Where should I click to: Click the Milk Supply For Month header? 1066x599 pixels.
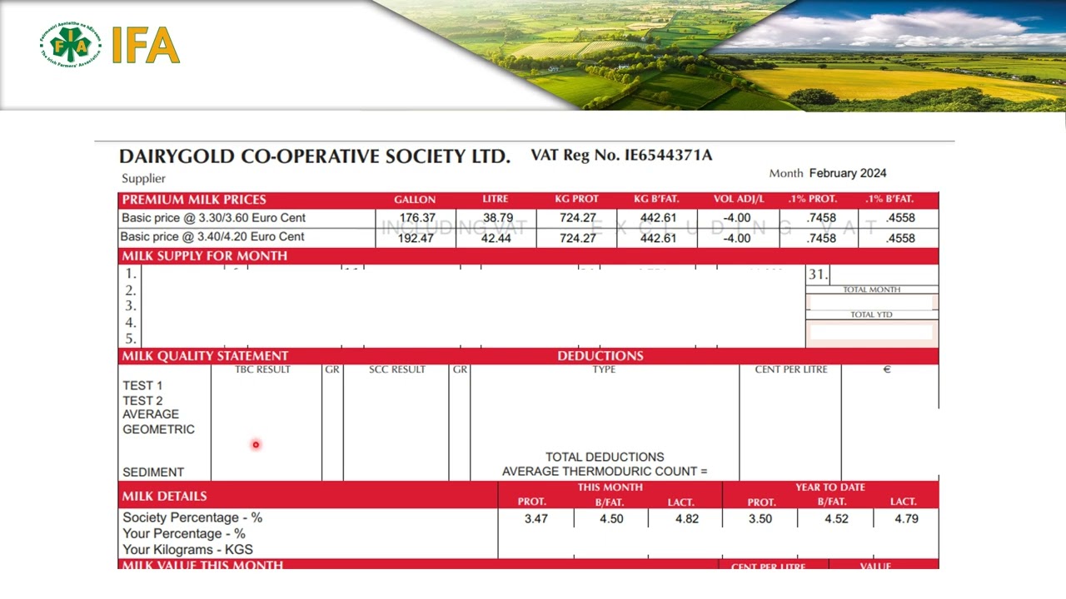coord(204,256)
